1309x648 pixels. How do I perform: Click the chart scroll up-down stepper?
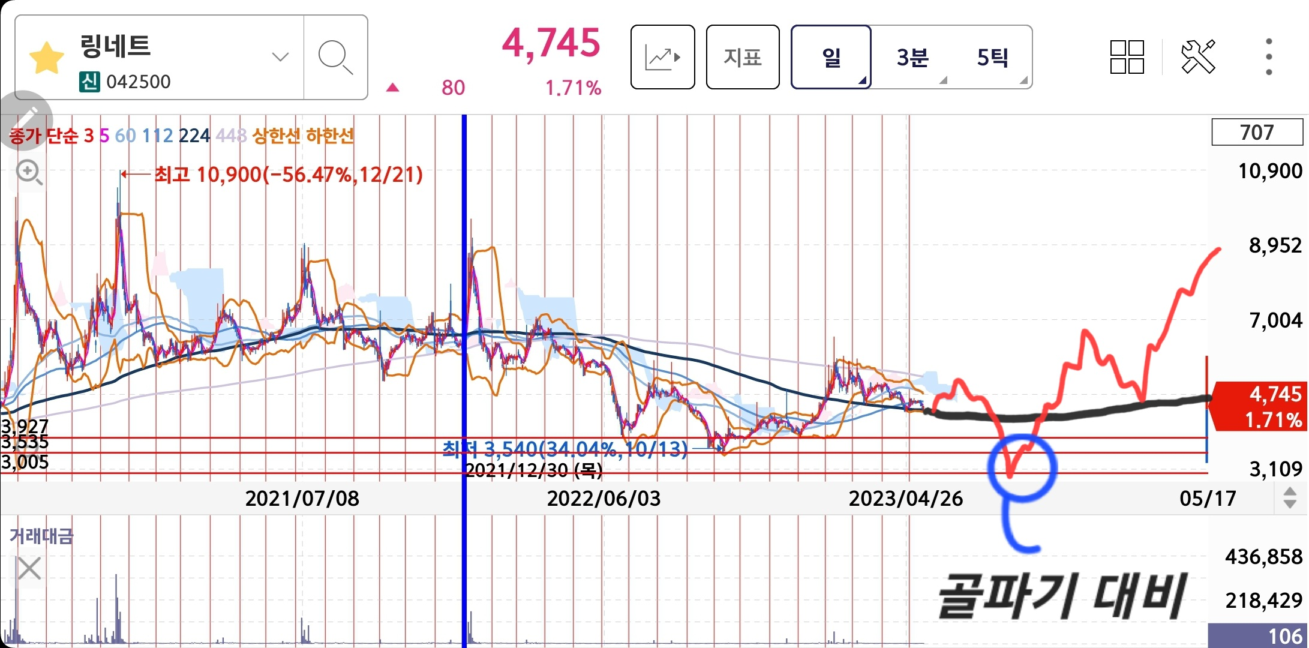point(1290,498)
